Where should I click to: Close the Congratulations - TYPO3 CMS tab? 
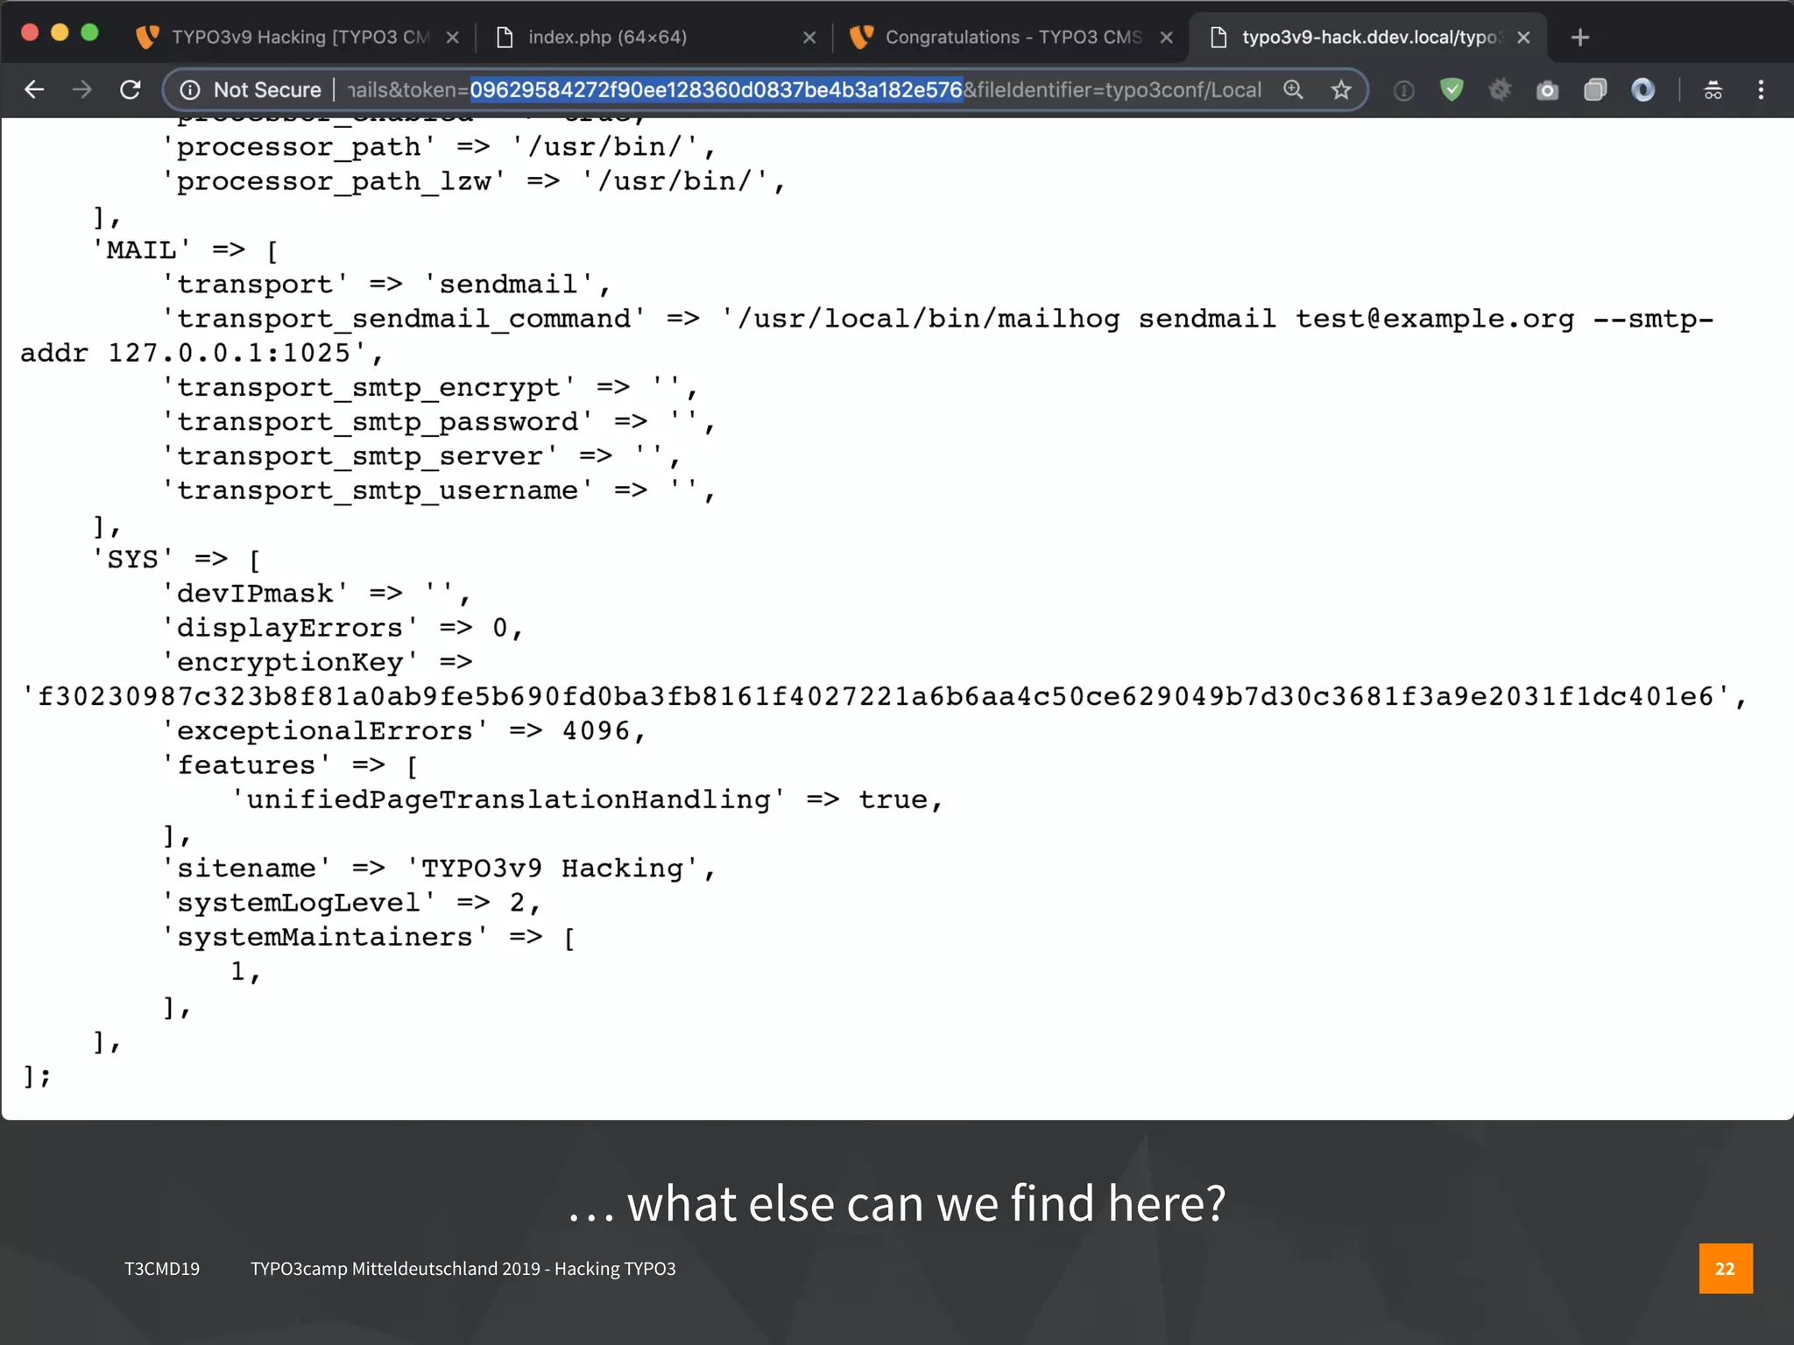1166,37
